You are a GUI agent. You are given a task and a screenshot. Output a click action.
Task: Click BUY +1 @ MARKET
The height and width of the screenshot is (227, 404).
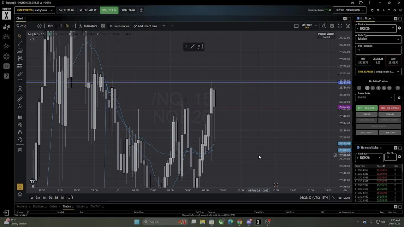click(x=366, y=108)
